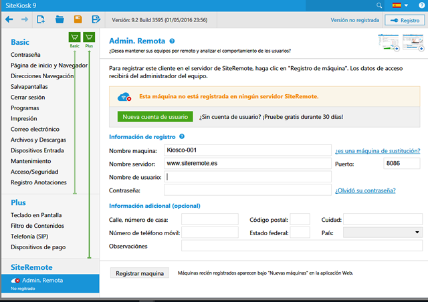
Task: Open the ¿Olvidó su contraseña? link
Action: (369, 190)
